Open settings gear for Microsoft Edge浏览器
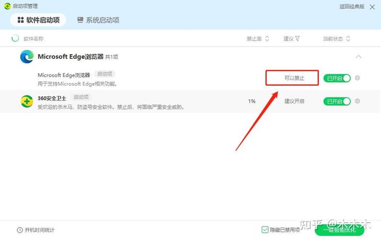 tap(357, 78)
